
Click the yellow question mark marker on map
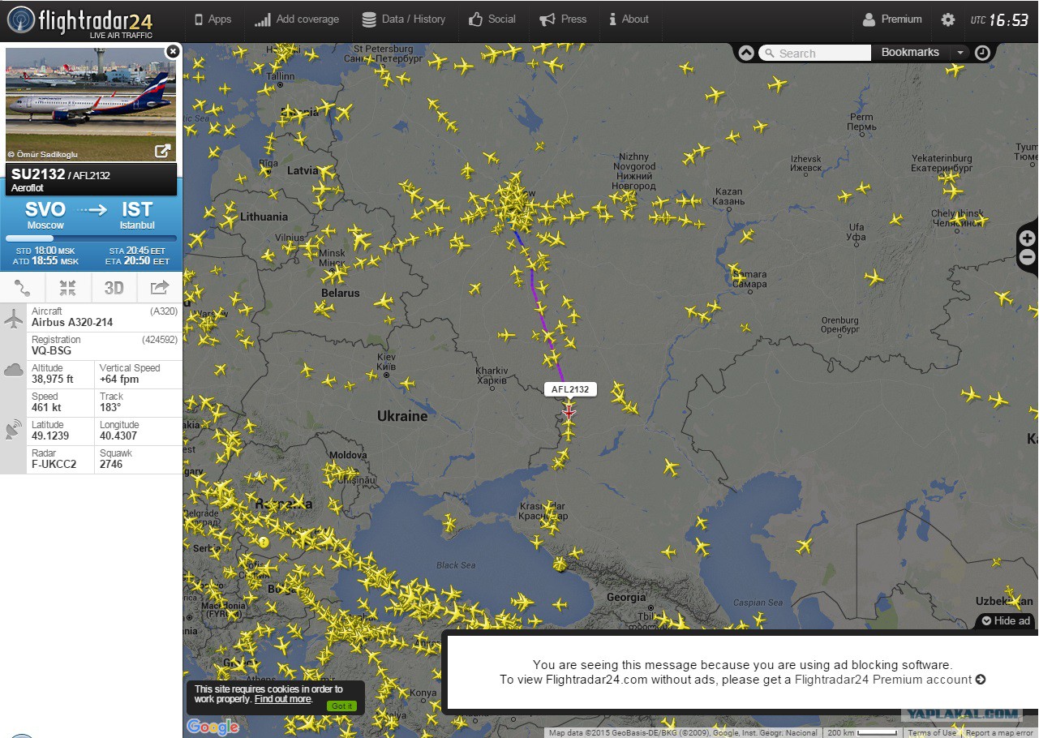pos(264,542)
